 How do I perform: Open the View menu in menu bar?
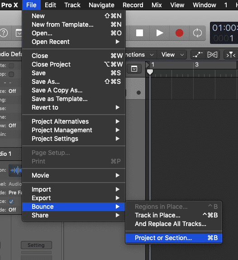pos(177,5)
